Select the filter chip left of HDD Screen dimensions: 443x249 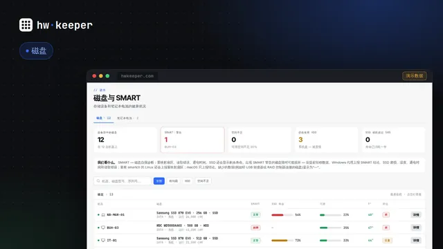pyautogui.click(x=173, y=181)
